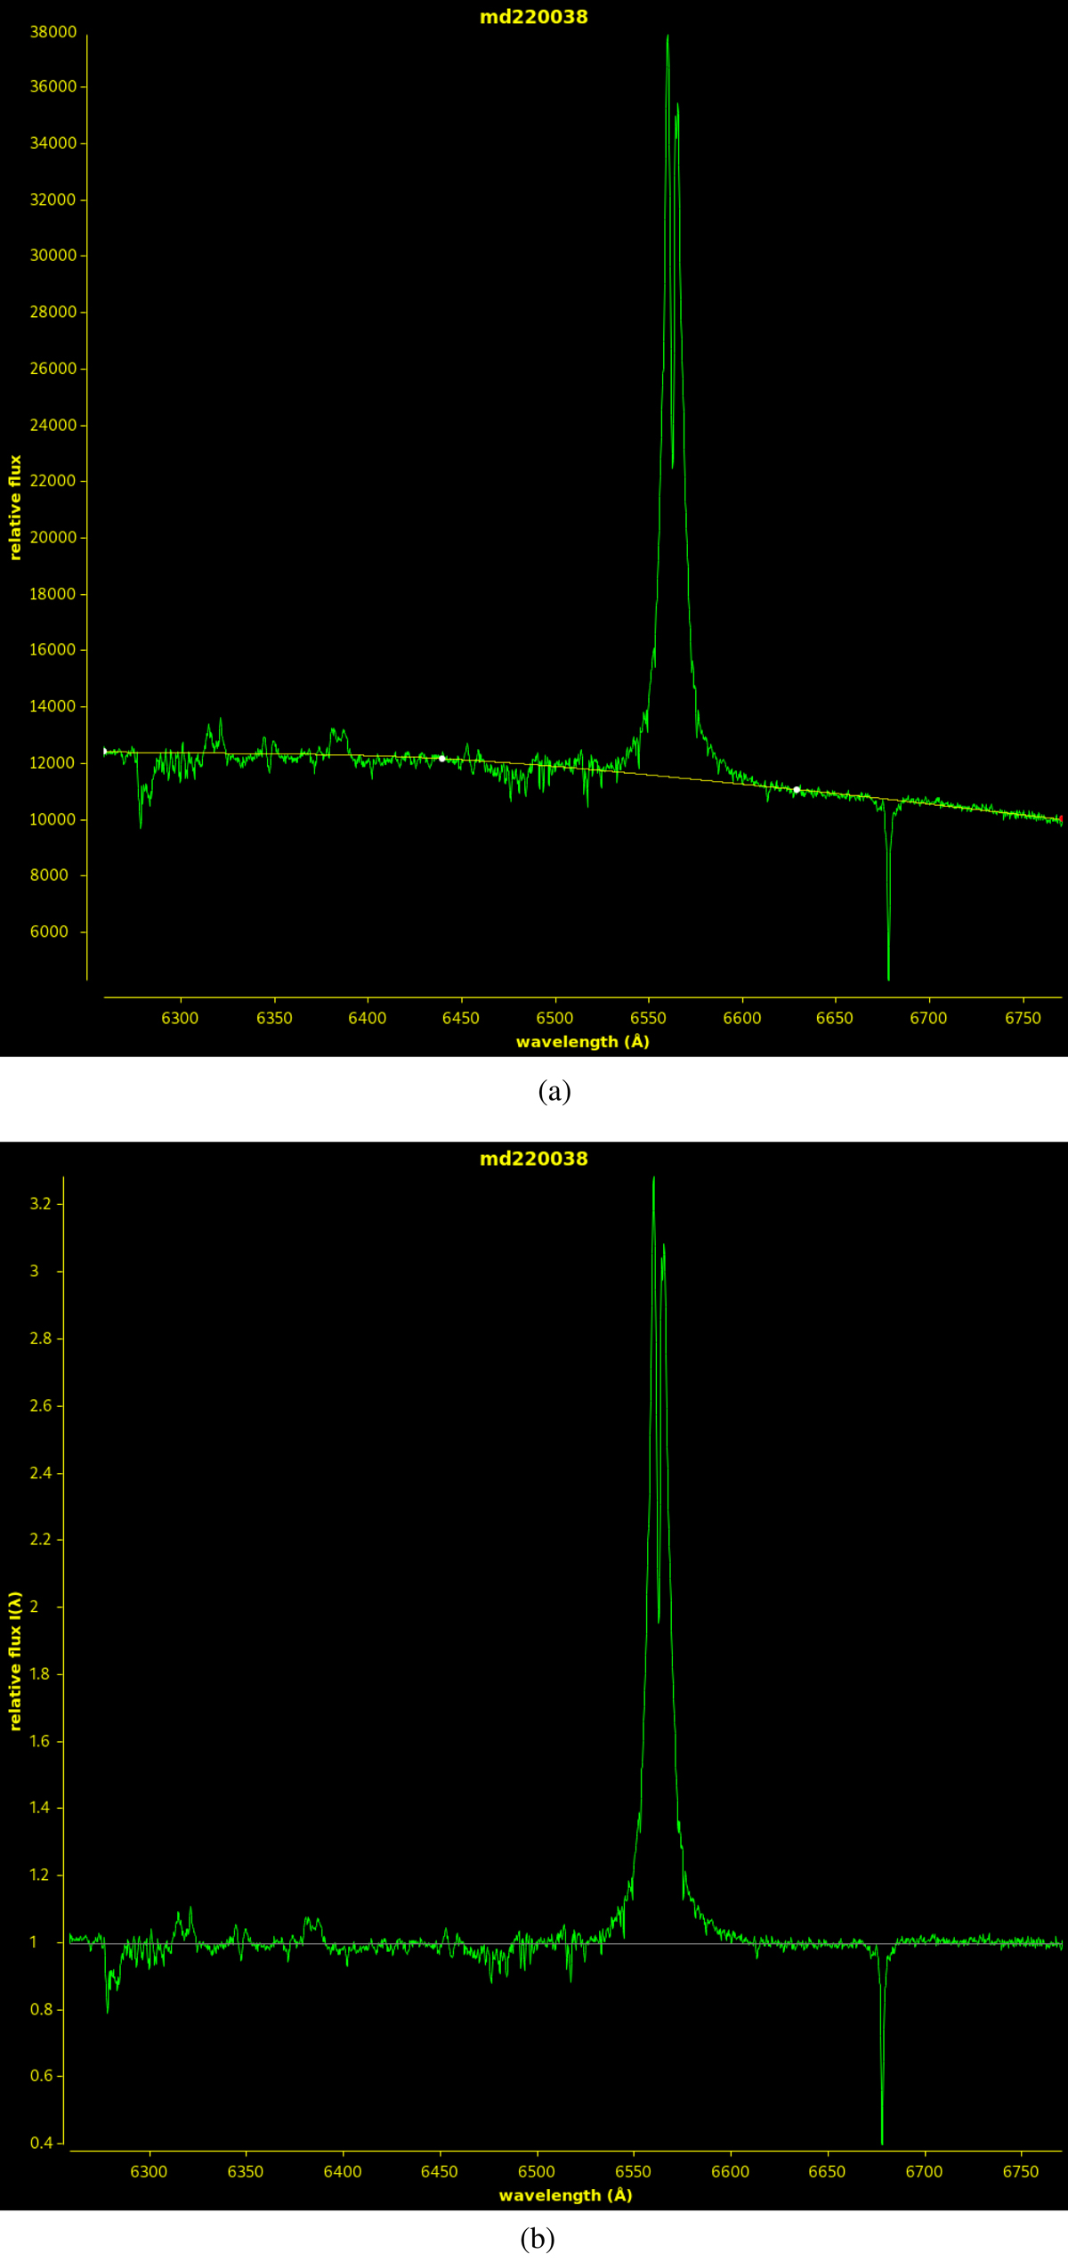Click the 3.2 tick label on lower y-axis

point(41,1204)
